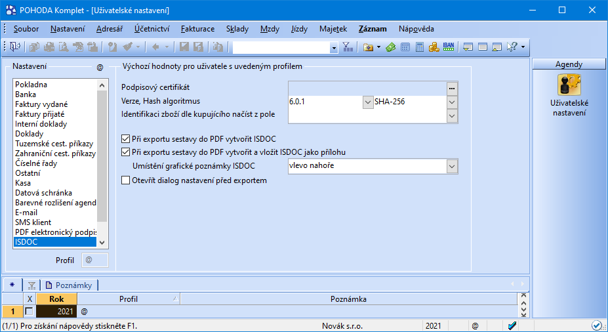Click the grayed print preview toolbar icon

pos(64,47)
